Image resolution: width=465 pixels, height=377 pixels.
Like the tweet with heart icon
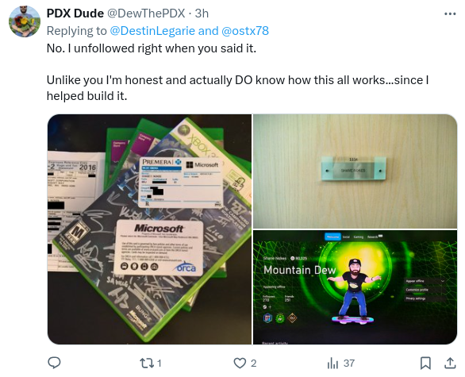240,363
